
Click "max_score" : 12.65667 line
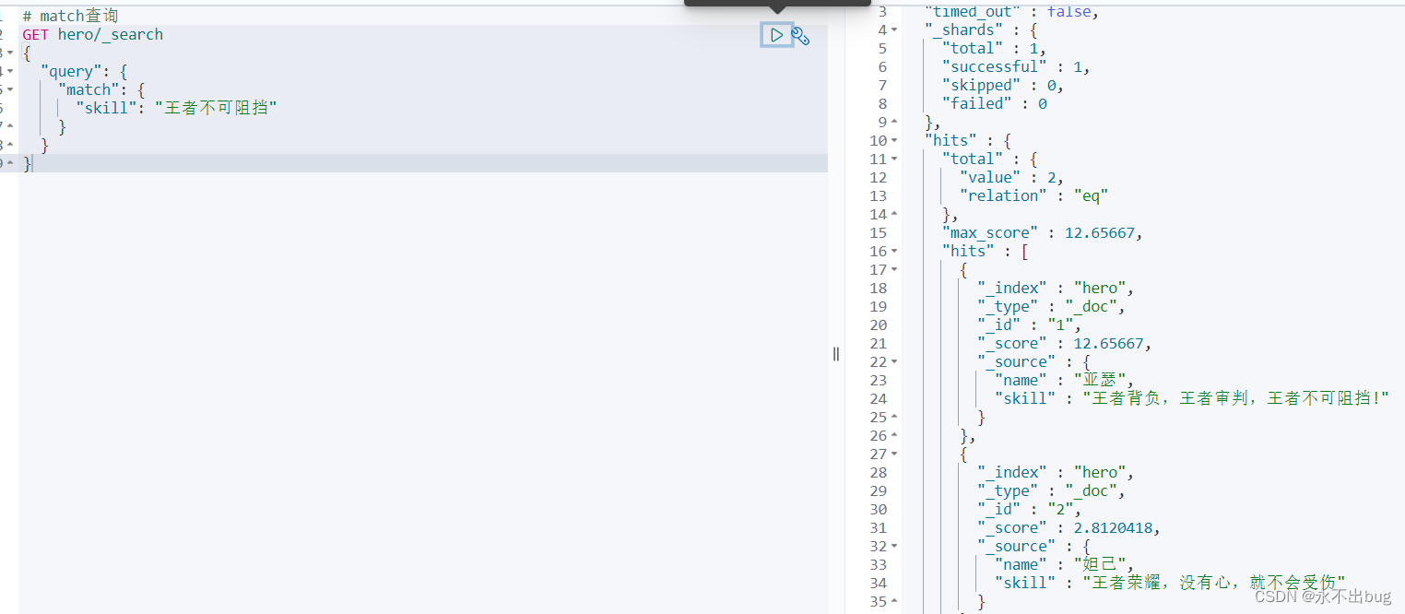1043,232
